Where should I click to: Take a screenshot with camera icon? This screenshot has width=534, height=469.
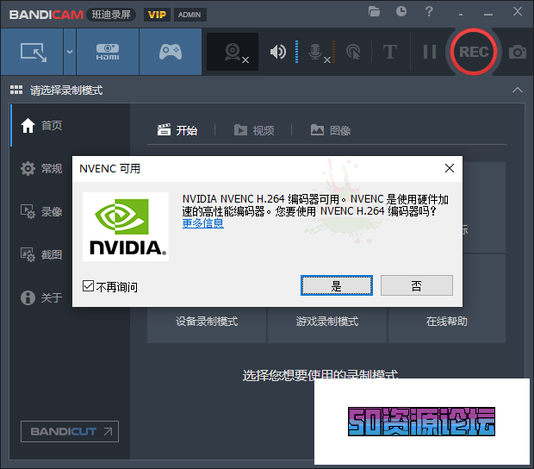click(x=518, y=52)
